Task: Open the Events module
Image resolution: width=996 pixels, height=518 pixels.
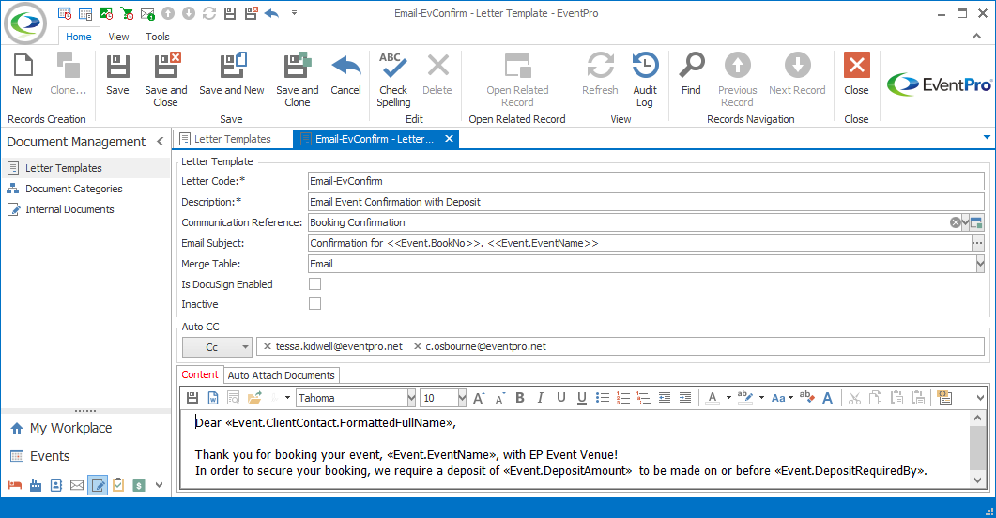Action: [x=50, y=456]
